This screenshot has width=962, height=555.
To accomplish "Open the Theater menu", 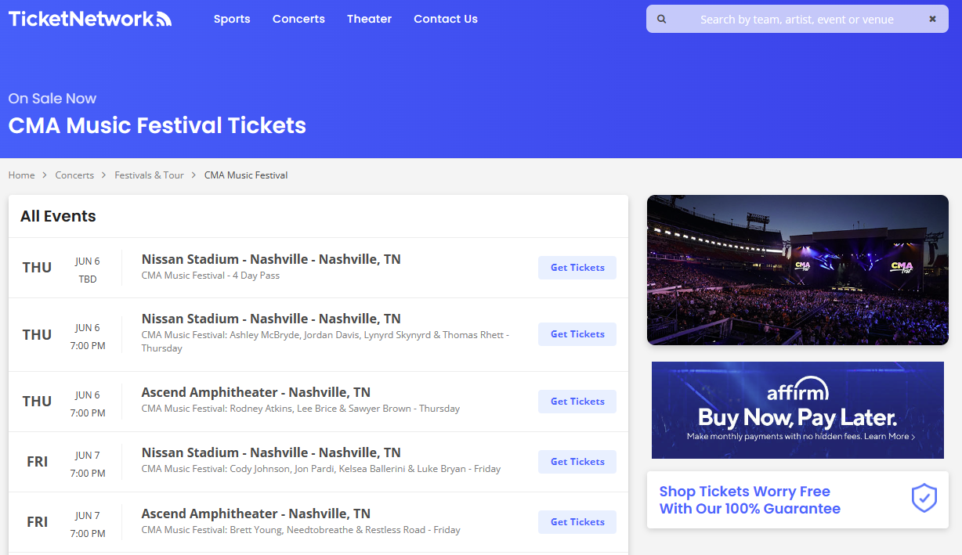I will click(369, 19).
